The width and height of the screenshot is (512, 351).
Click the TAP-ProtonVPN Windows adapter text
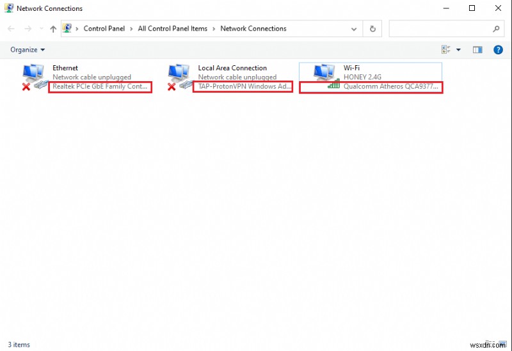pos(244,86)
